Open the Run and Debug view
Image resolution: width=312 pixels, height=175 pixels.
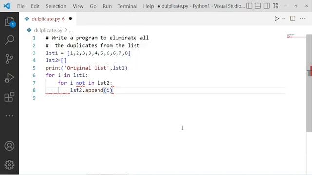coord(9,78)
